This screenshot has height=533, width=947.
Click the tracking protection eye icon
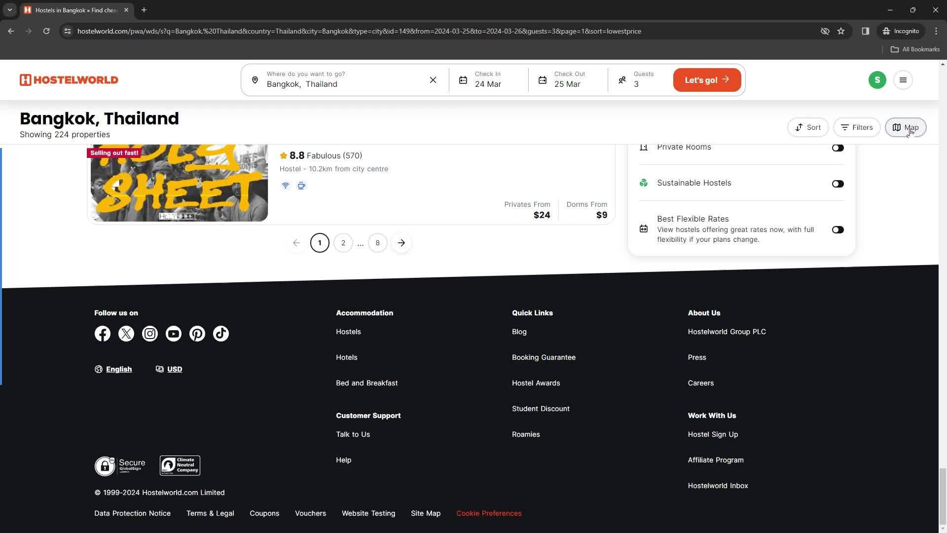pyautogui.click(x=825, y=31)
